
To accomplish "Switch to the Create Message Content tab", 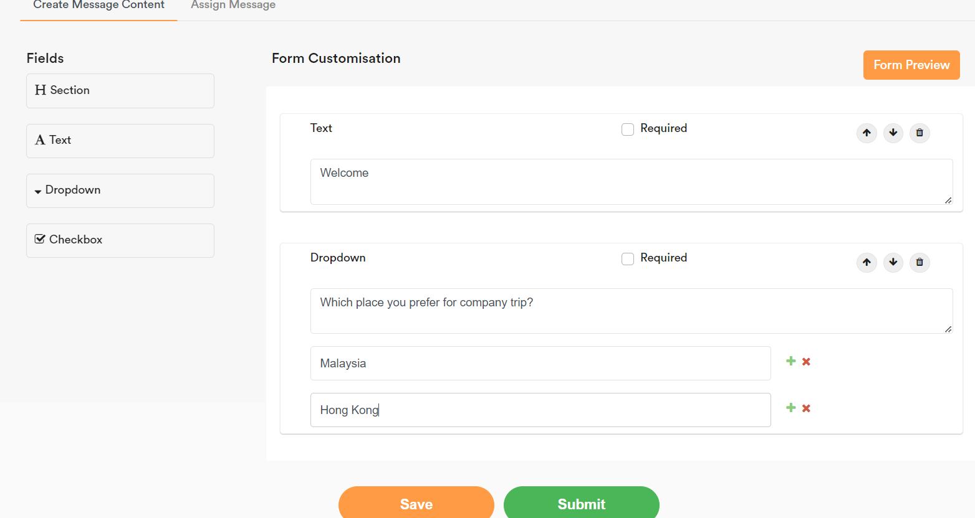I will [x=97, y=5].
